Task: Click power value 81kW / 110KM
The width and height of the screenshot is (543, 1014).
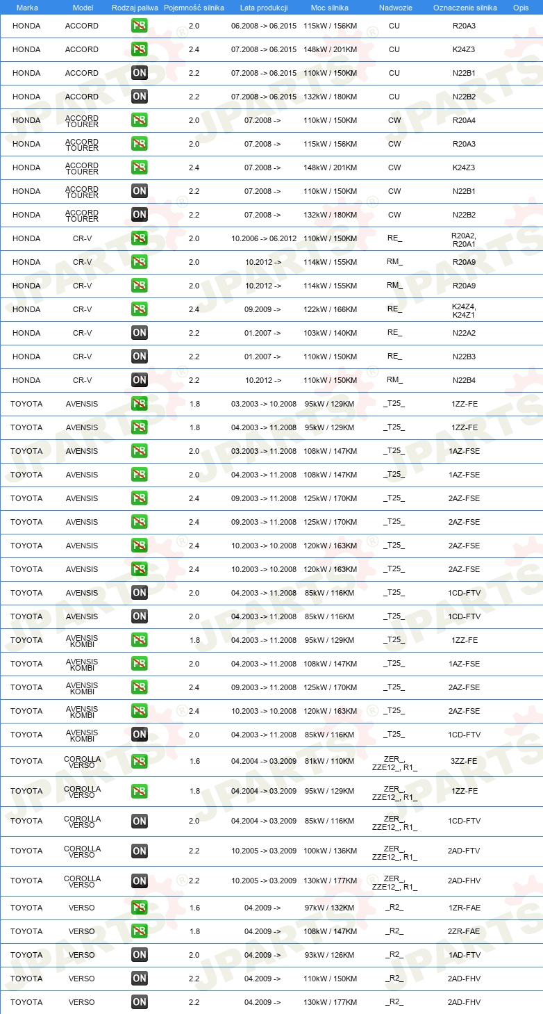Action: pos(330,761)
